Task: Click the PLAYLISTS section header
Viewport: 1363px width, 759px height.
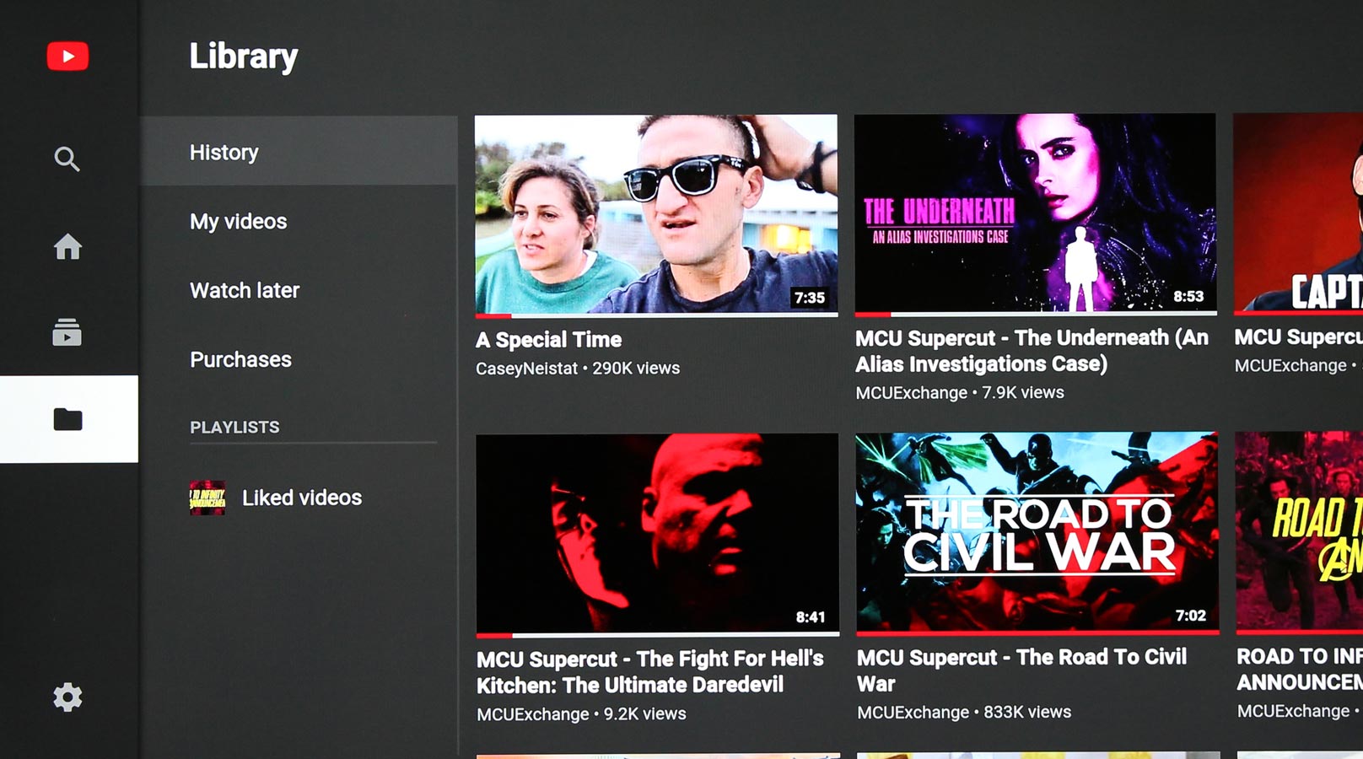Action: [234, 428]
